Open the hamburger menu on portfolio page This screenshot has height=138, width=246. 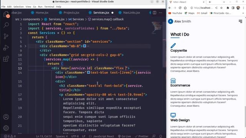[240, 21]
